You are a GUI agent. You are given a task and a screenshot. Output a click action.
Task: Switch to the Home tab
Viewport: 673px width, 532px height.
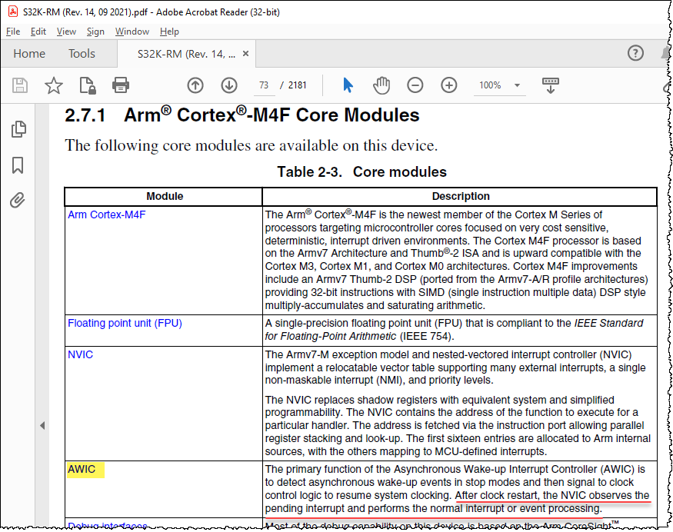29,54
